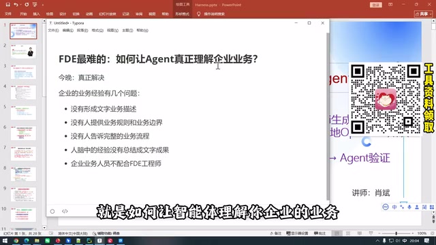Open Typora's 编辑(E) menu
This screenshot has height=245, width=436.
(x=68, y=30)
